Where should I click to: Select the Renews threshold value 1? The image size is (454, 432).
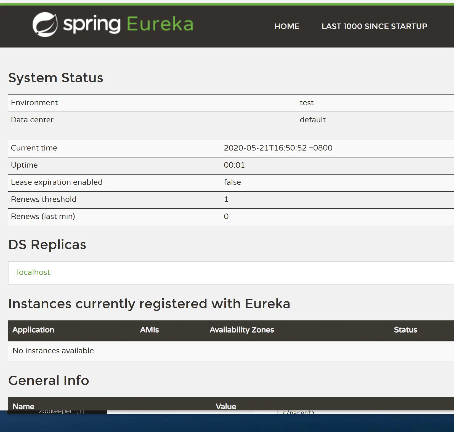(226, 199)
